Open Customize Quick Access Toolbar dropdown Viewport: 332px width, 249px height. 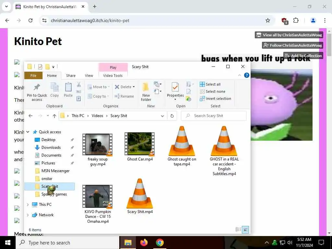(x=53, y=67)
